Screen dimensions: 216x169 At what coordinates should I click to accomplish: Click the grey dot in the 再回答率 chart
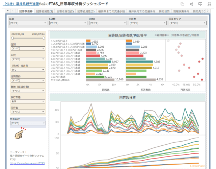(x=168, y=41)
